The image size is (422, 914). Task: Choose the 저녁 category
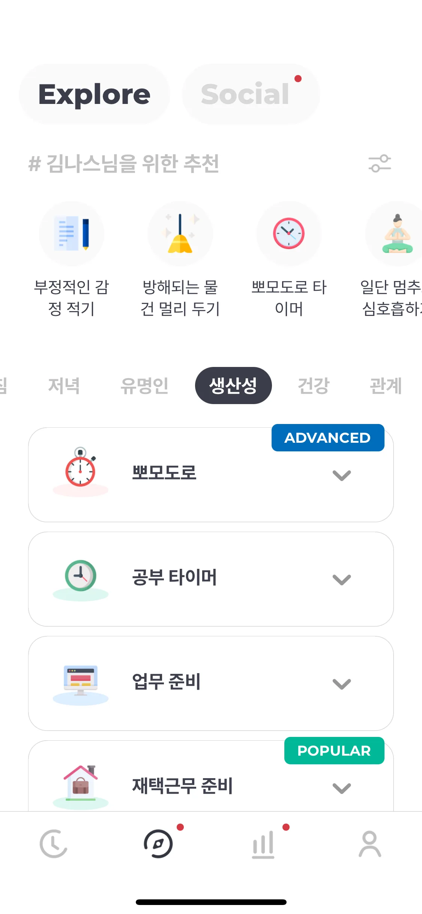point(64,385)
